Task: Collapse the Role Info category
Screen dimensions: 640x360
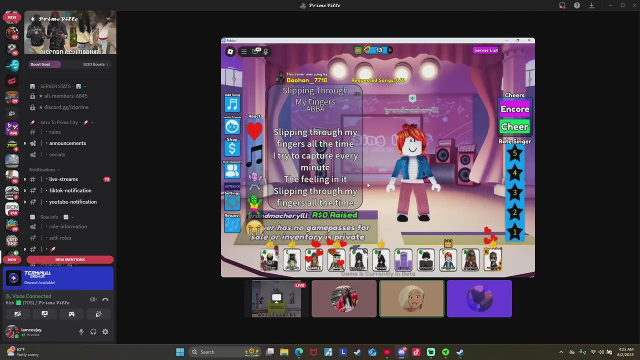Action: coord(52,217)
